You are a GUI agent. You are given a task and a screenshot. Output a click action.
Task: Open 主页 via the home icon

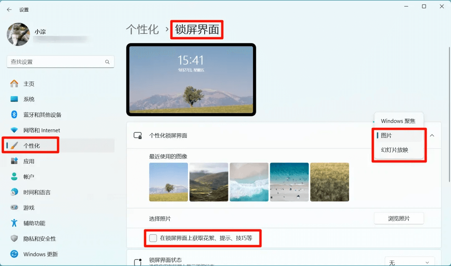click(x=14, y=84)
